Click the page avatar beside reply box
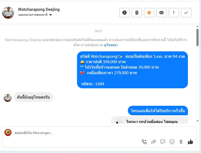This screenshot has width=201, height=153. [8, 132]
